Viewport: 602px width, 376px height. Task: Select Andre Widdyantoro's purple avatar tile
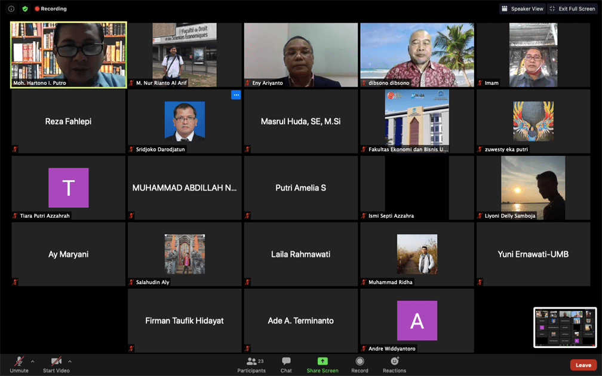(417, 320)
